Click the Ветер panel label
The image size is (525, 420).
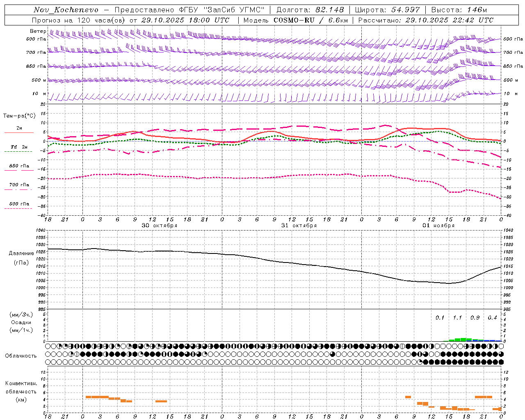coord(38,31)
